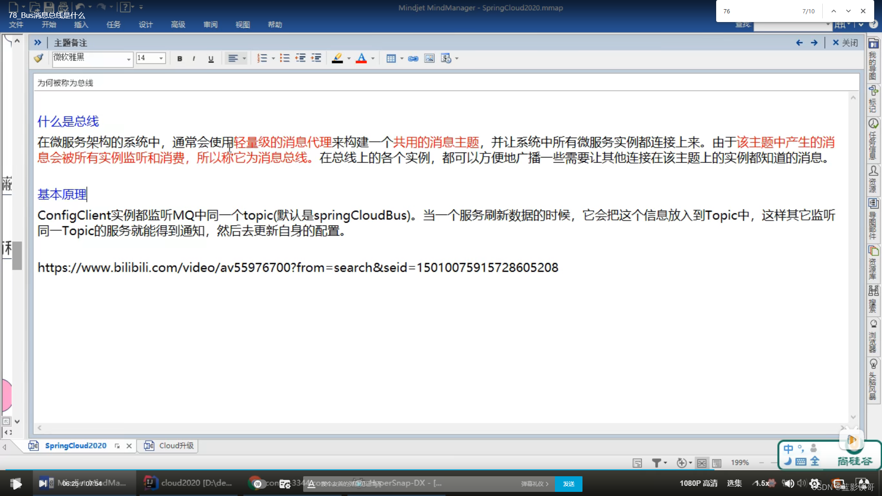Click the bilibili video hyperlink
The width and height of the screenshot is (882, 496).
[297, 267]
